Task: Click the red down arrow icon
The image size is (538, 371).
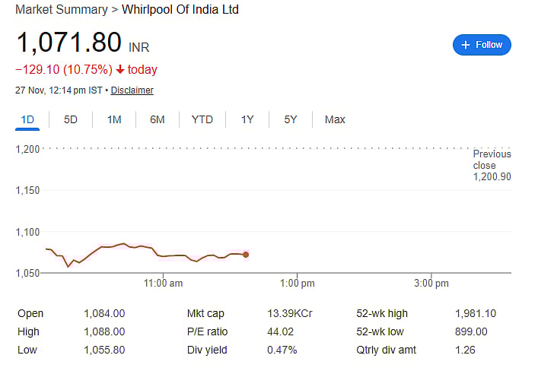Action: tap(120, 70)
